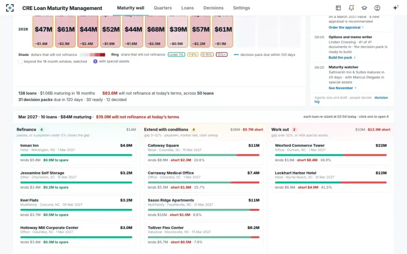Open the Holloway Mill Corporate Center card
407x254 pixels.
click(76, 235)
